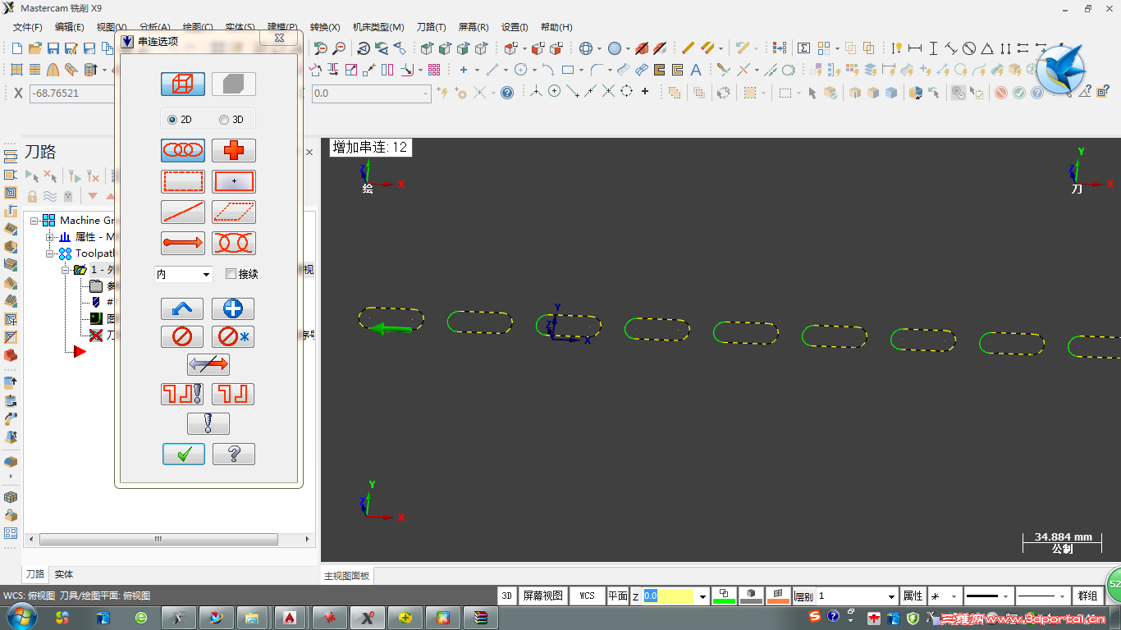Image resolution: width=1121 pixels, height=630 pixels.
Task: Select the 主视图面板 viewsheet tab
Action: click(x=347, y=576)
